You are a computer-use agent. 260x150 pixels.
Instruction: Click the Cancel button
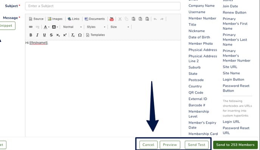coord(149,145)
